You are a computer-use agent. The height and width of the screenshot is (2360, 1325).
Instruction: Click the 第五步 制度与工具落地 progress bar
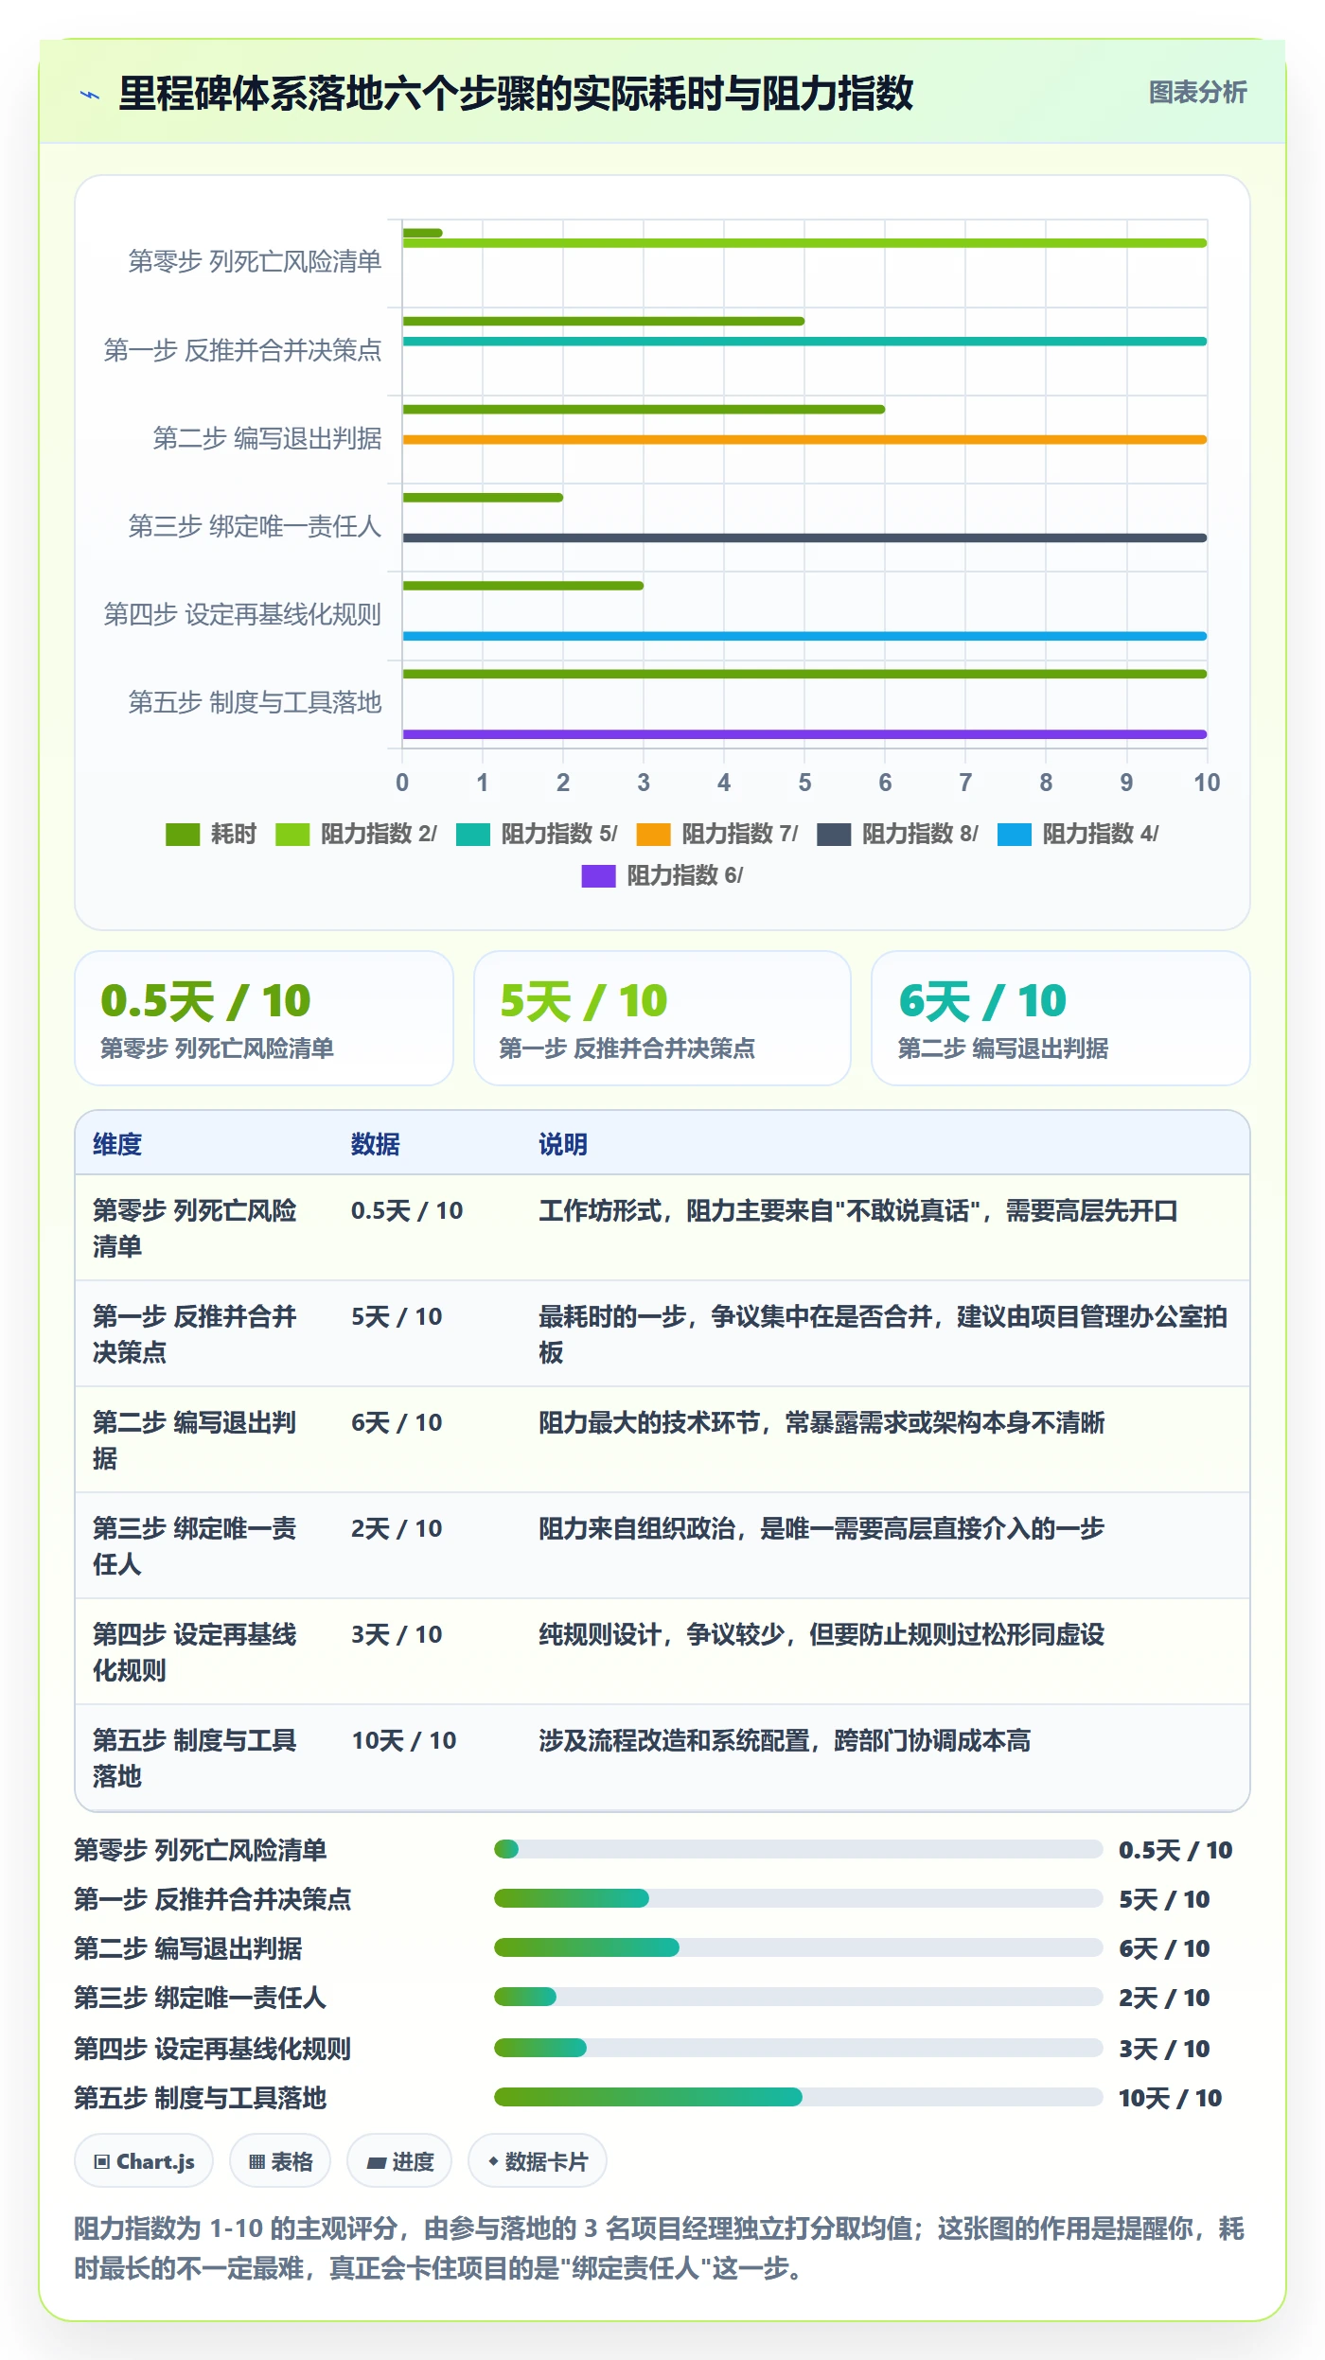[x=799, y=2097]
